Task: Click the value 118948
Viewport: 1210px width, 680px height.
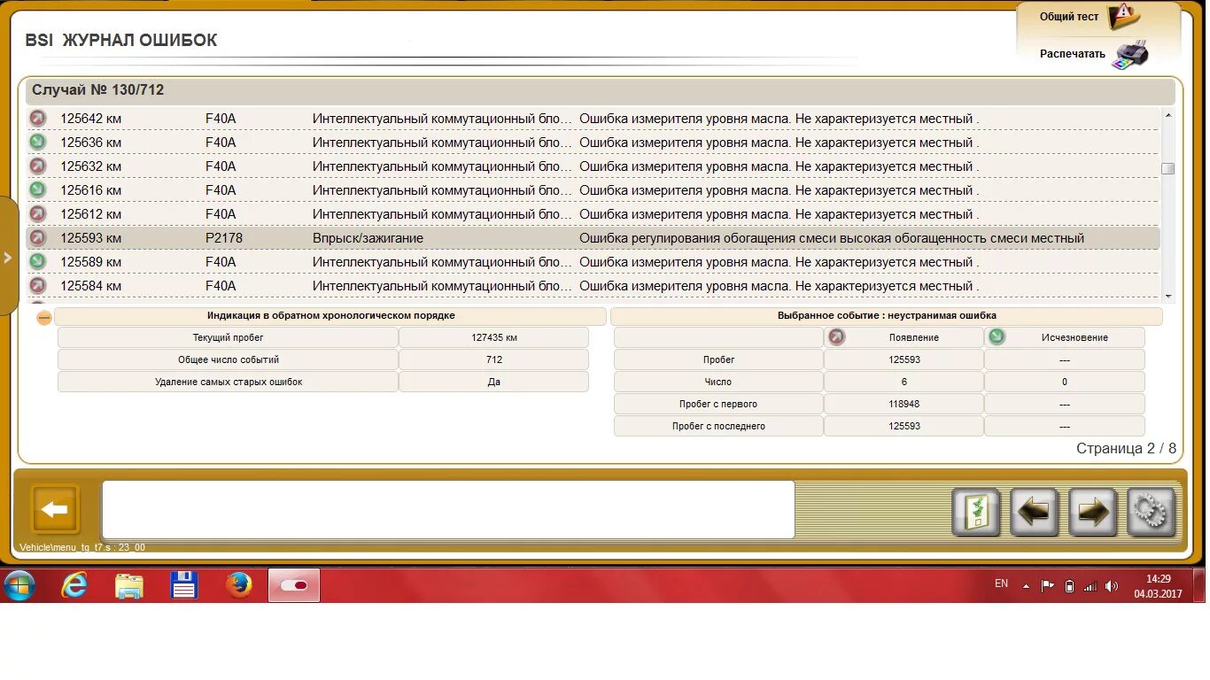Action: pyautogui.click(x=904, y=404)
